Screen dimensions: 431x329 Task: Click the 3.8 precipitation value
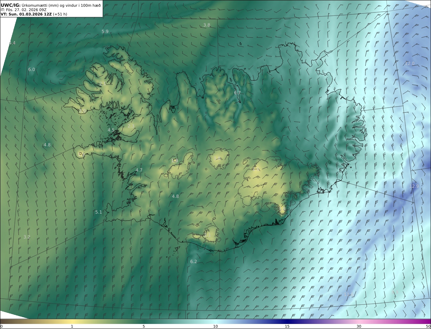pos(207,25)
